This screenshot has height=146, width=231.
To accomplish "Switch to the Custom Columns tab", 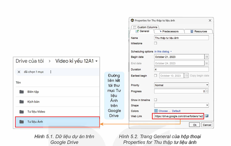I will [145, 27].
